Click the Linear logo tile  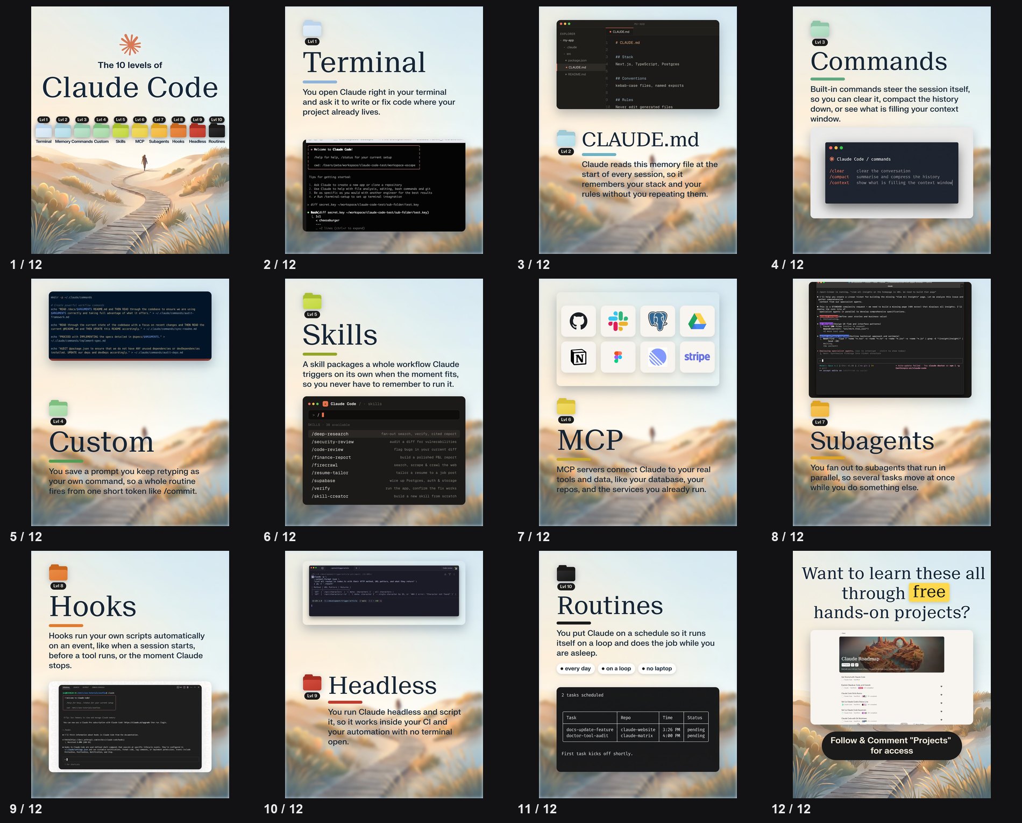pyautogui.click(x=658, y=357)
